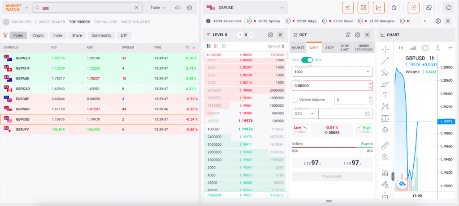459x206 pixels.
Task: Filter by Commodity asset class
Action: click(x=101, y=35)
